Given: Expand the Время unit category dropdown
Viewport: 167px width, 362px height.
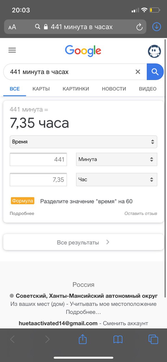Looking at the screenshot, I should tap(83, 142).
